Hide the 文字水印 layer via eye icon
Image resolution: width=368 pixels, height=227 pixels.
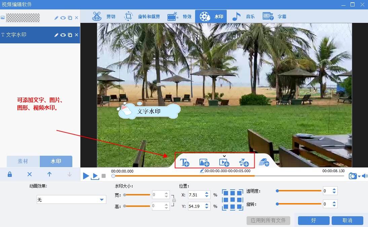(x=63, y=35)
